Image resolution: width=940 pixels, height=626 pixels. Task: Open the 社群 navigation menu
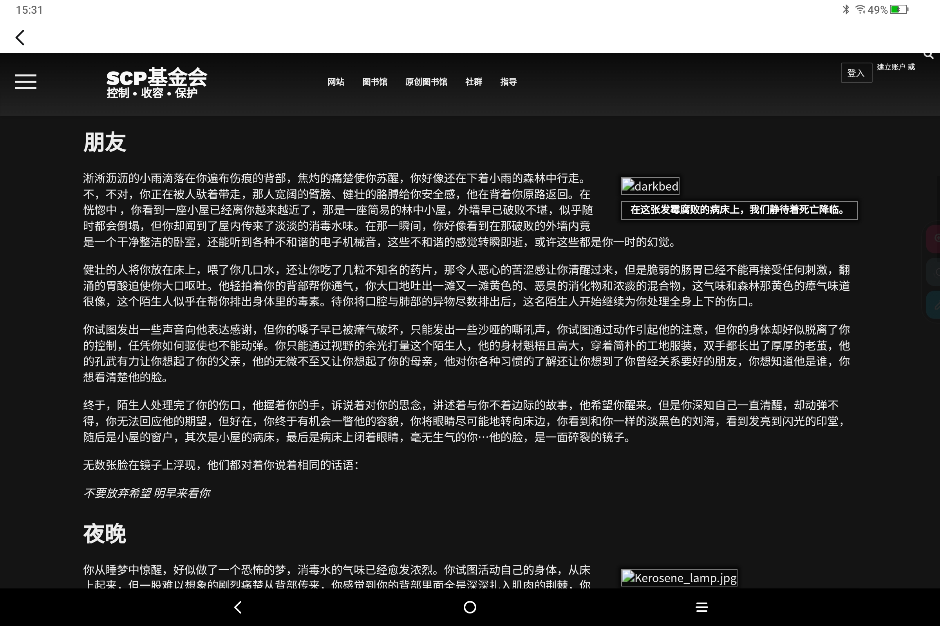[474, 82]
